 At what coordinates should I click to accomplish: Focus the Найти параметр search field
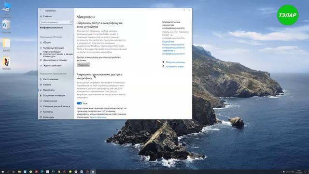pyautogui.click(x=56, y=22)
